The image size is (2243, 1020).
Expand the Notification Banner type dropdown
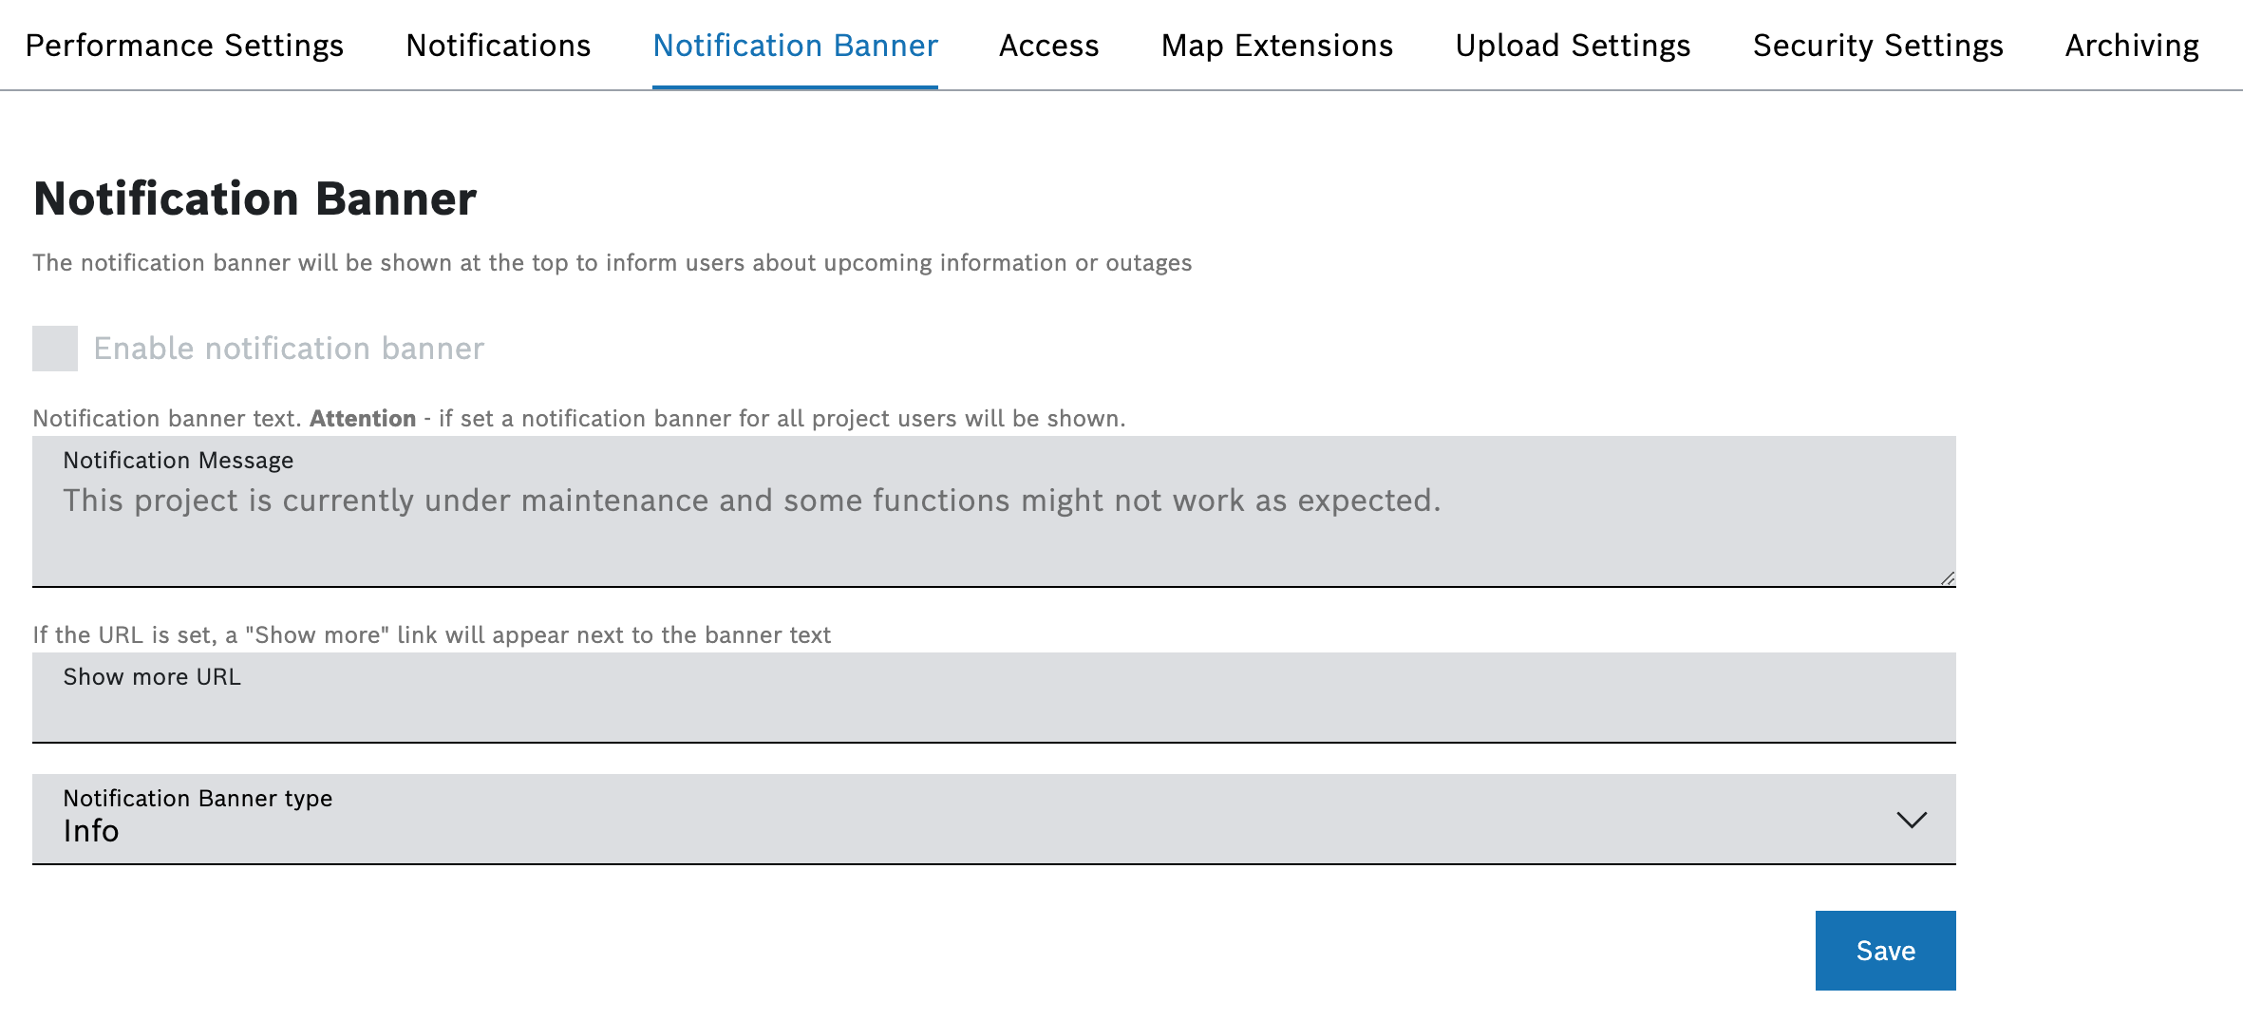(x=993, y=820)
